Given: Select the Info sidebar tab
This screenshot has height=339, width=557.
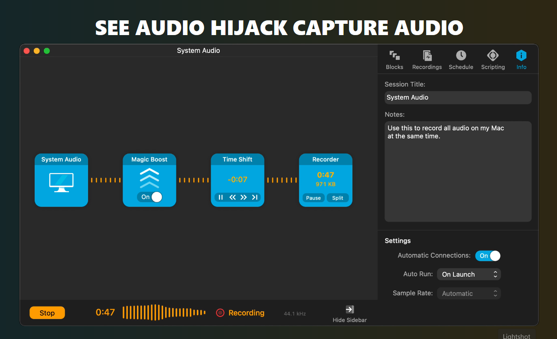Looking at the screenshot, I should click(x=521, y=60).
